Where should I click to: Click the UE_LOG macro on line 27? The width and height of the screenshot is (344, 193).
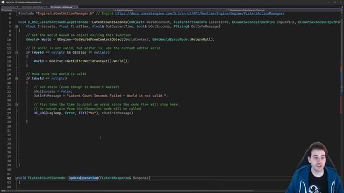point(39,113)
